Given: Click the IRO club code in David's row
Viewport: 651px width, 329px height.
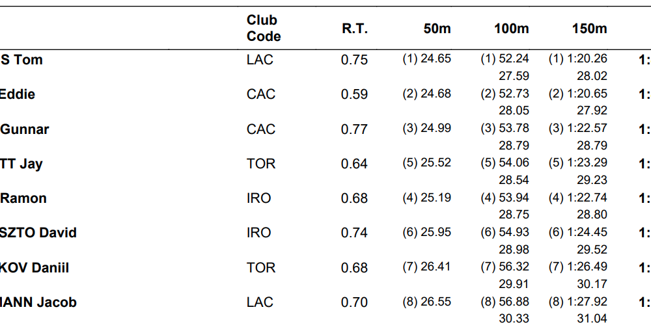Looking at the screenshot, I should click(258, 233).
